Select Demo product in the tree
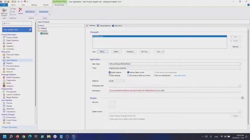 point(44,33)
